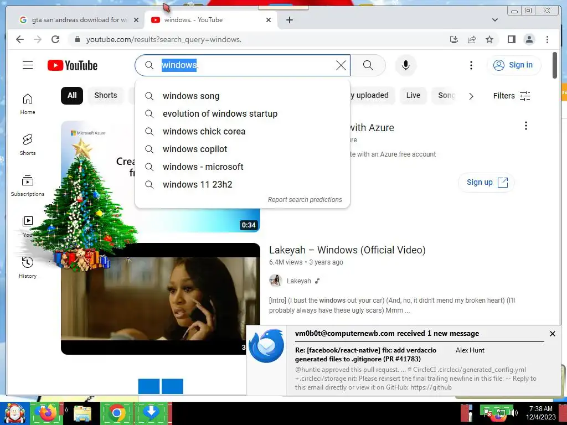Clear the search box with the X icon
Image resolution: width=567 pixels, height=425 pixels.
point(341,65)
